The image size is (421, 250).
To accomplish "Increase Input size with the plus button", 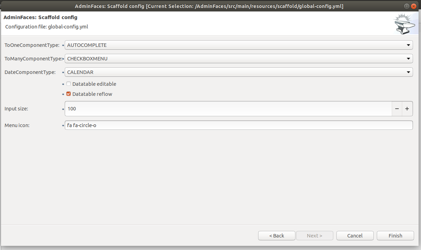I will coord(407,109).
